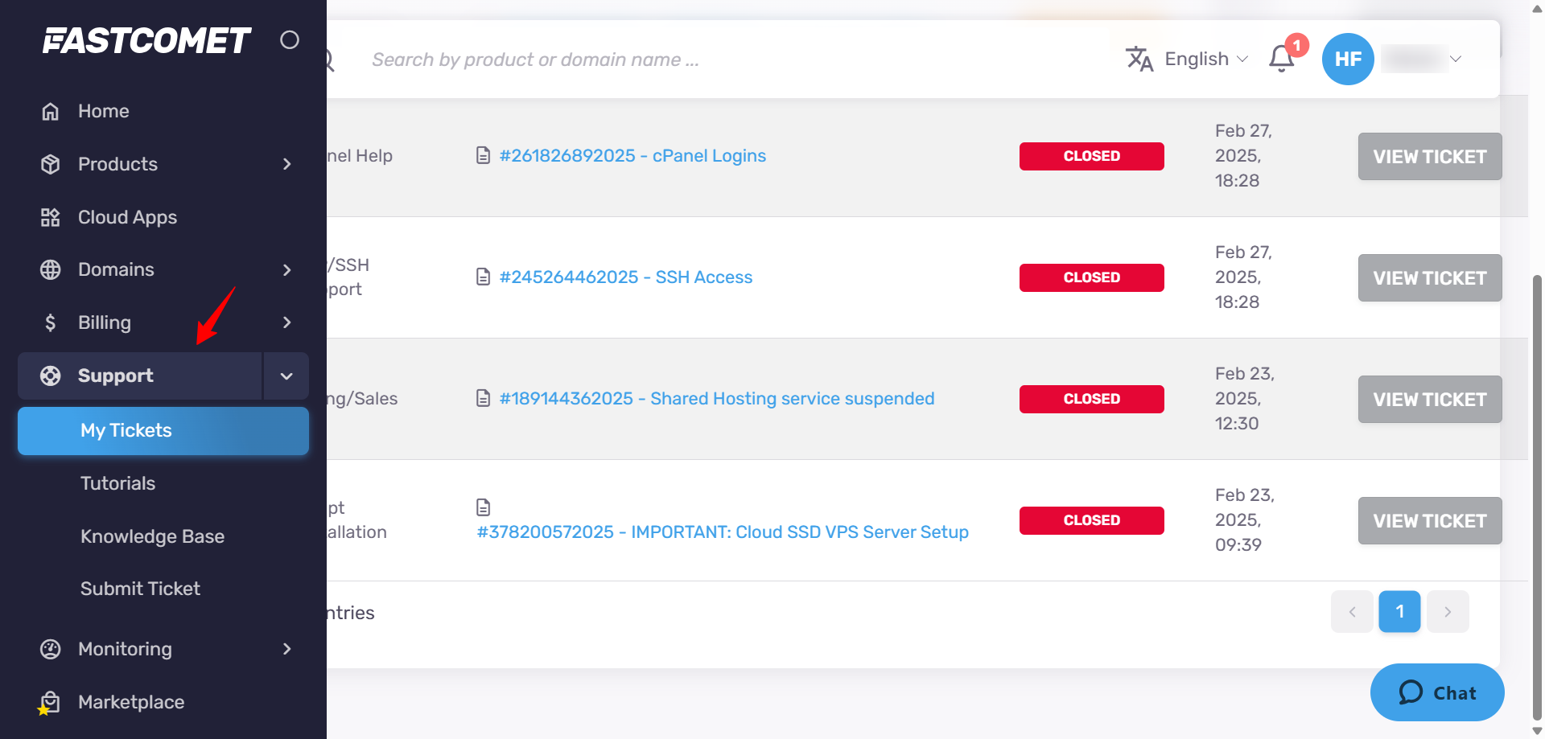The height and width of the screenshot is (739, 1545).
Task: Open the user account dropdown chevron
Action: 1456,59
